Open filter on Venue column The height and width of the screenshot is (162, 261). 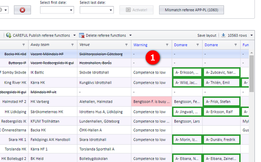[127, 45]
